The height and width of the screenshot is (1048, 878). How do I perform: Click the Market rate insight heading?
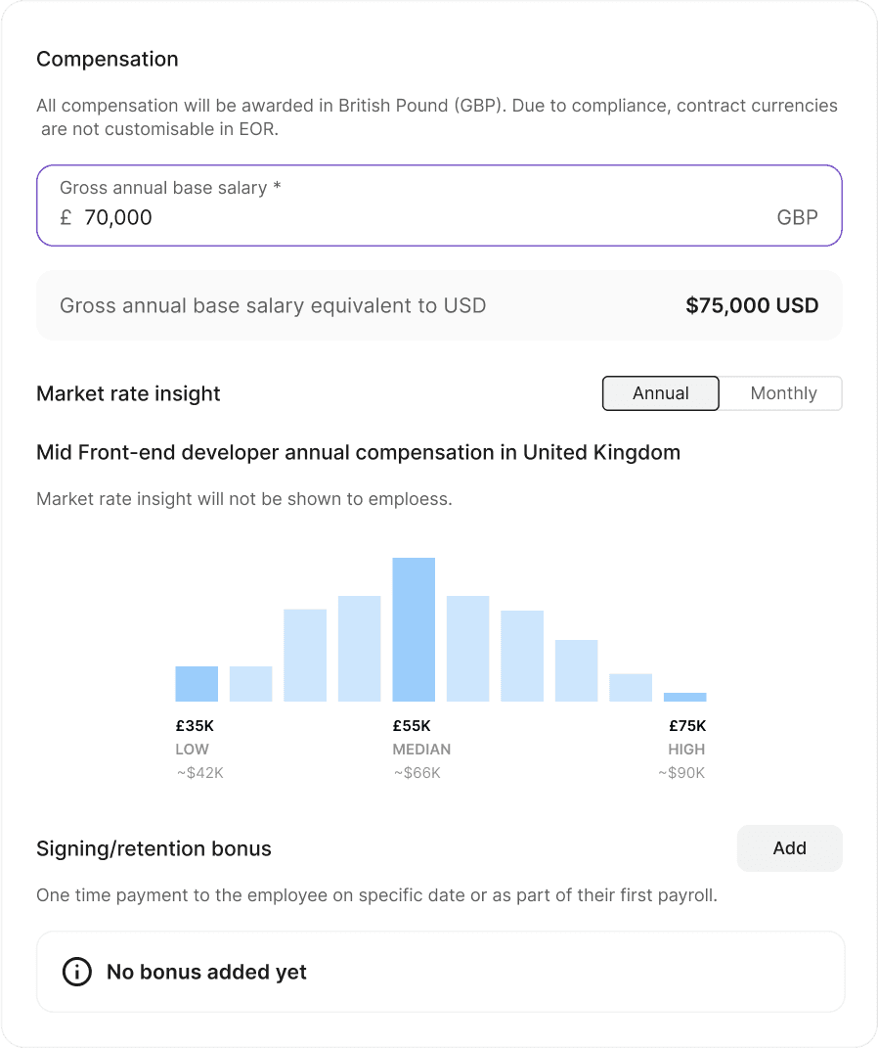point(128,393)
